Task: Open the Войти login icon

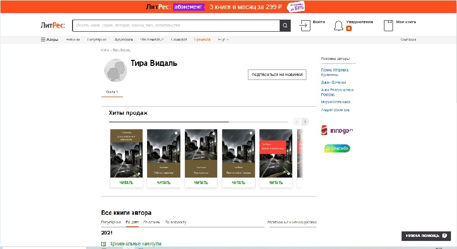Action: click(305, 26)
